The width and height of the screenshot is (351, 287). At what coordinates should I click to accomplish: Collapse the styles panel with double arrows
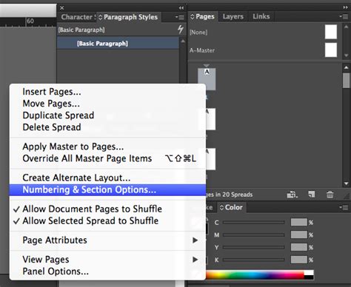181,8
